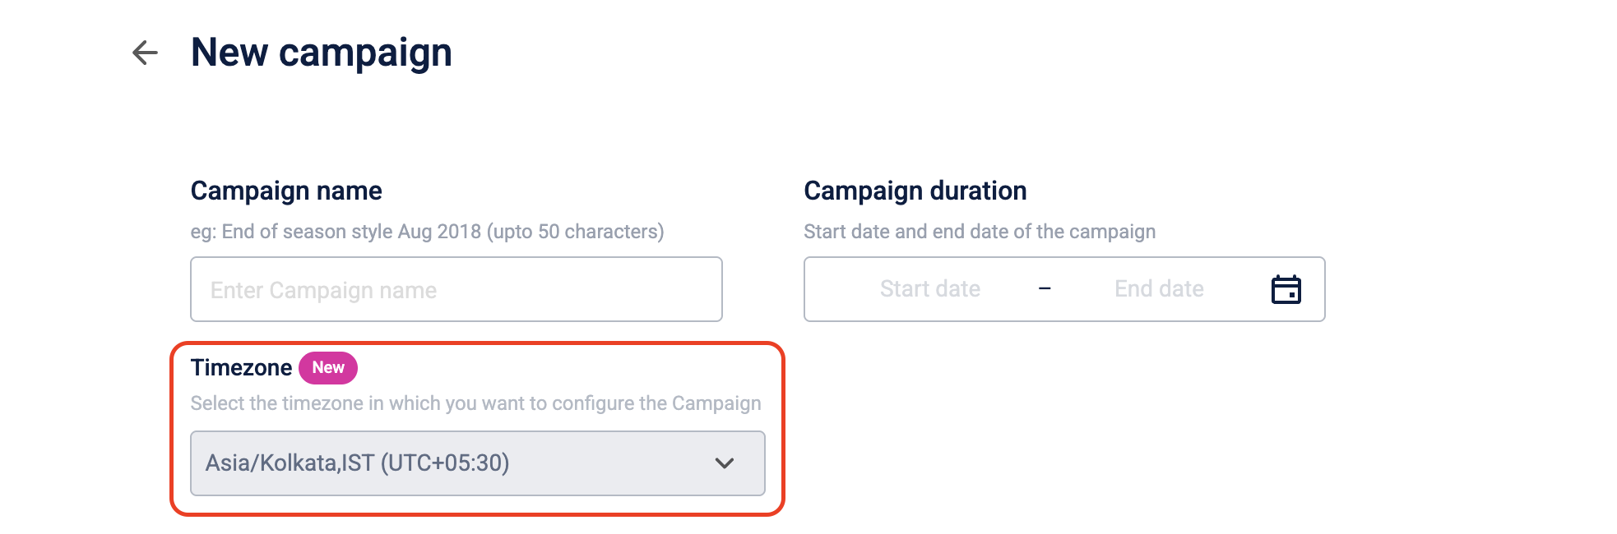The height and width of the screenshot is (534, 1617).
Task: Focus the Enter Campaign name field
Action: [456, 289]
